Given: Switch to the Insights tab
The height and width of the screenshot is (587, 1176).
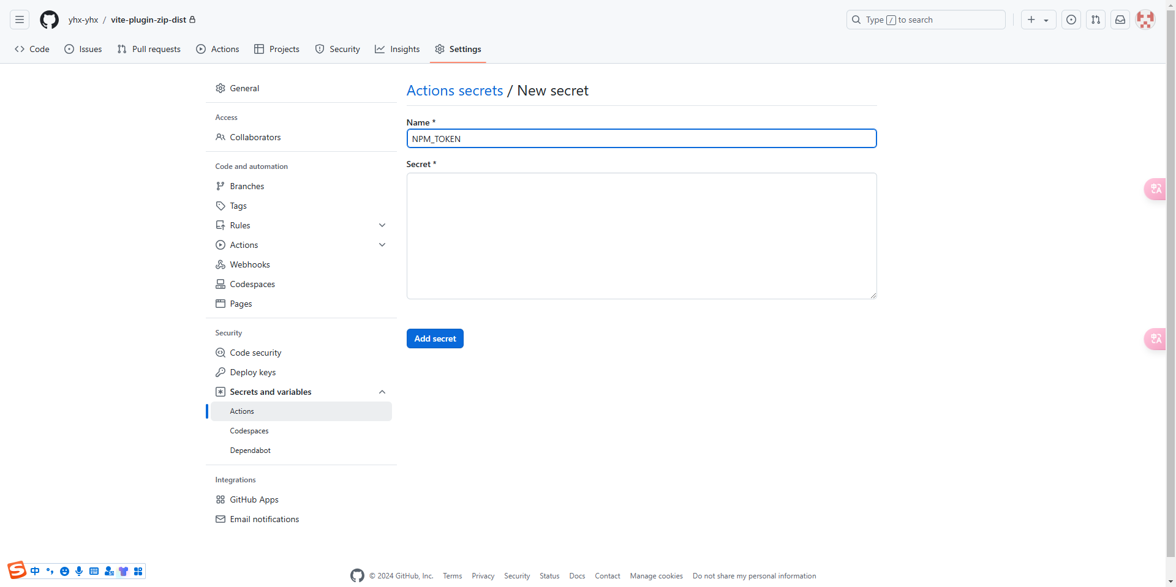Looking at the screenshot, I should (x=398, y=49).
